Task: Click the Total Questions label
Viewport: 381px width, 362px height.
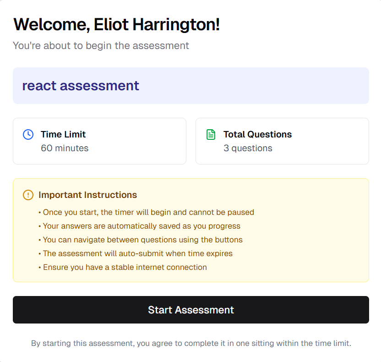Action: [257, 134]
